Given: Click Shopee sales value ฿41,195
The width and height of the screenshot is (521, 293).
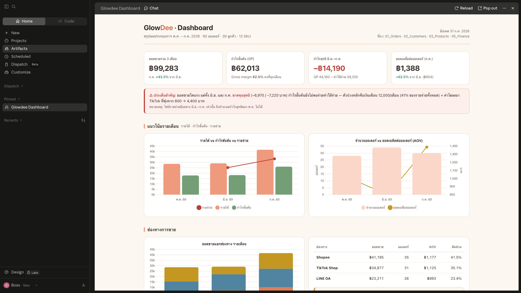Looking at the screenshot, I should coord(376,257).
